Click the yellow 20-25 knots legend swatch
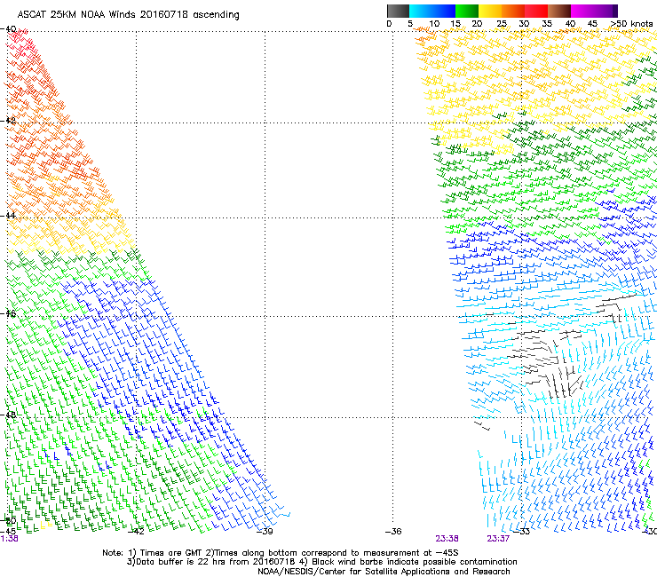This screenshot has height=577, width=657. click(x=490, y=11)
